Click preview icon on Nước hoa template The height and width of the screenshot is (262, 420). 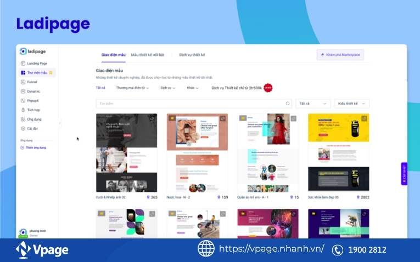(223, 118)
